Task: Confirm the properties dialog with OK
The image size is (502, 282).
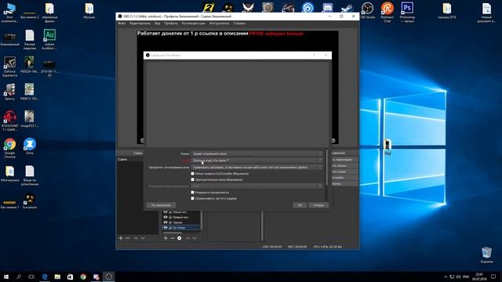Action: [x=300, y=205]
